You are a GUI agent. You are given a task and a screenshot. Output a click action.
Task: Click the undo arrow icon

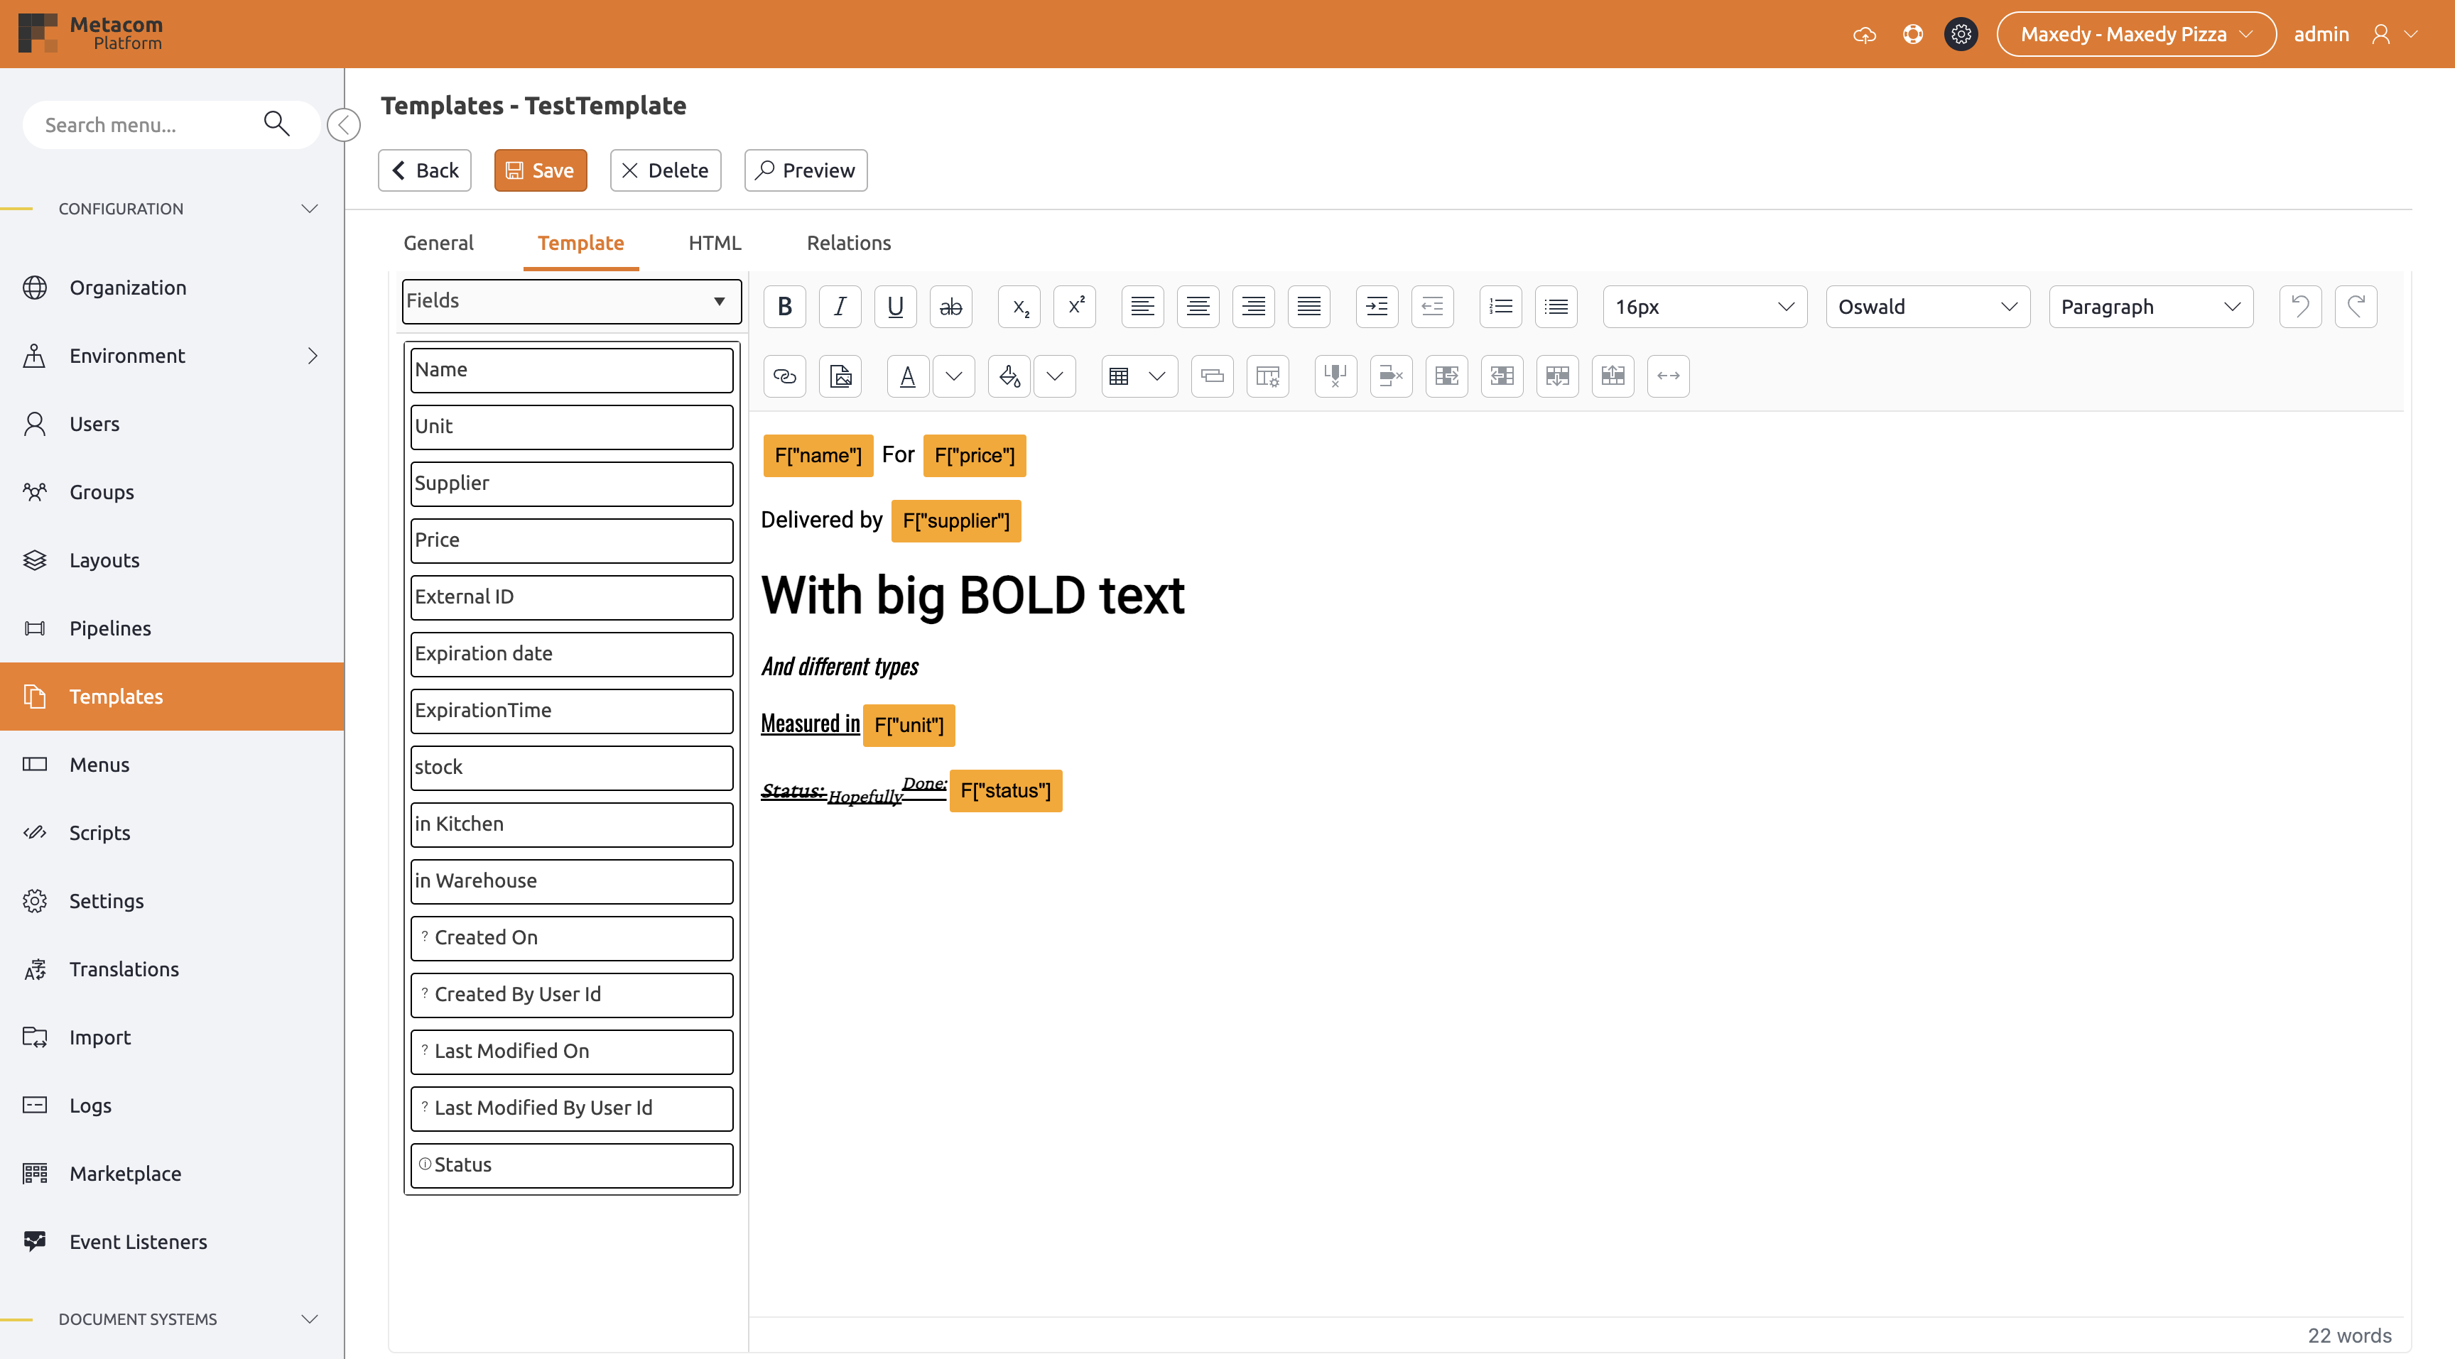pos(2299,307)
